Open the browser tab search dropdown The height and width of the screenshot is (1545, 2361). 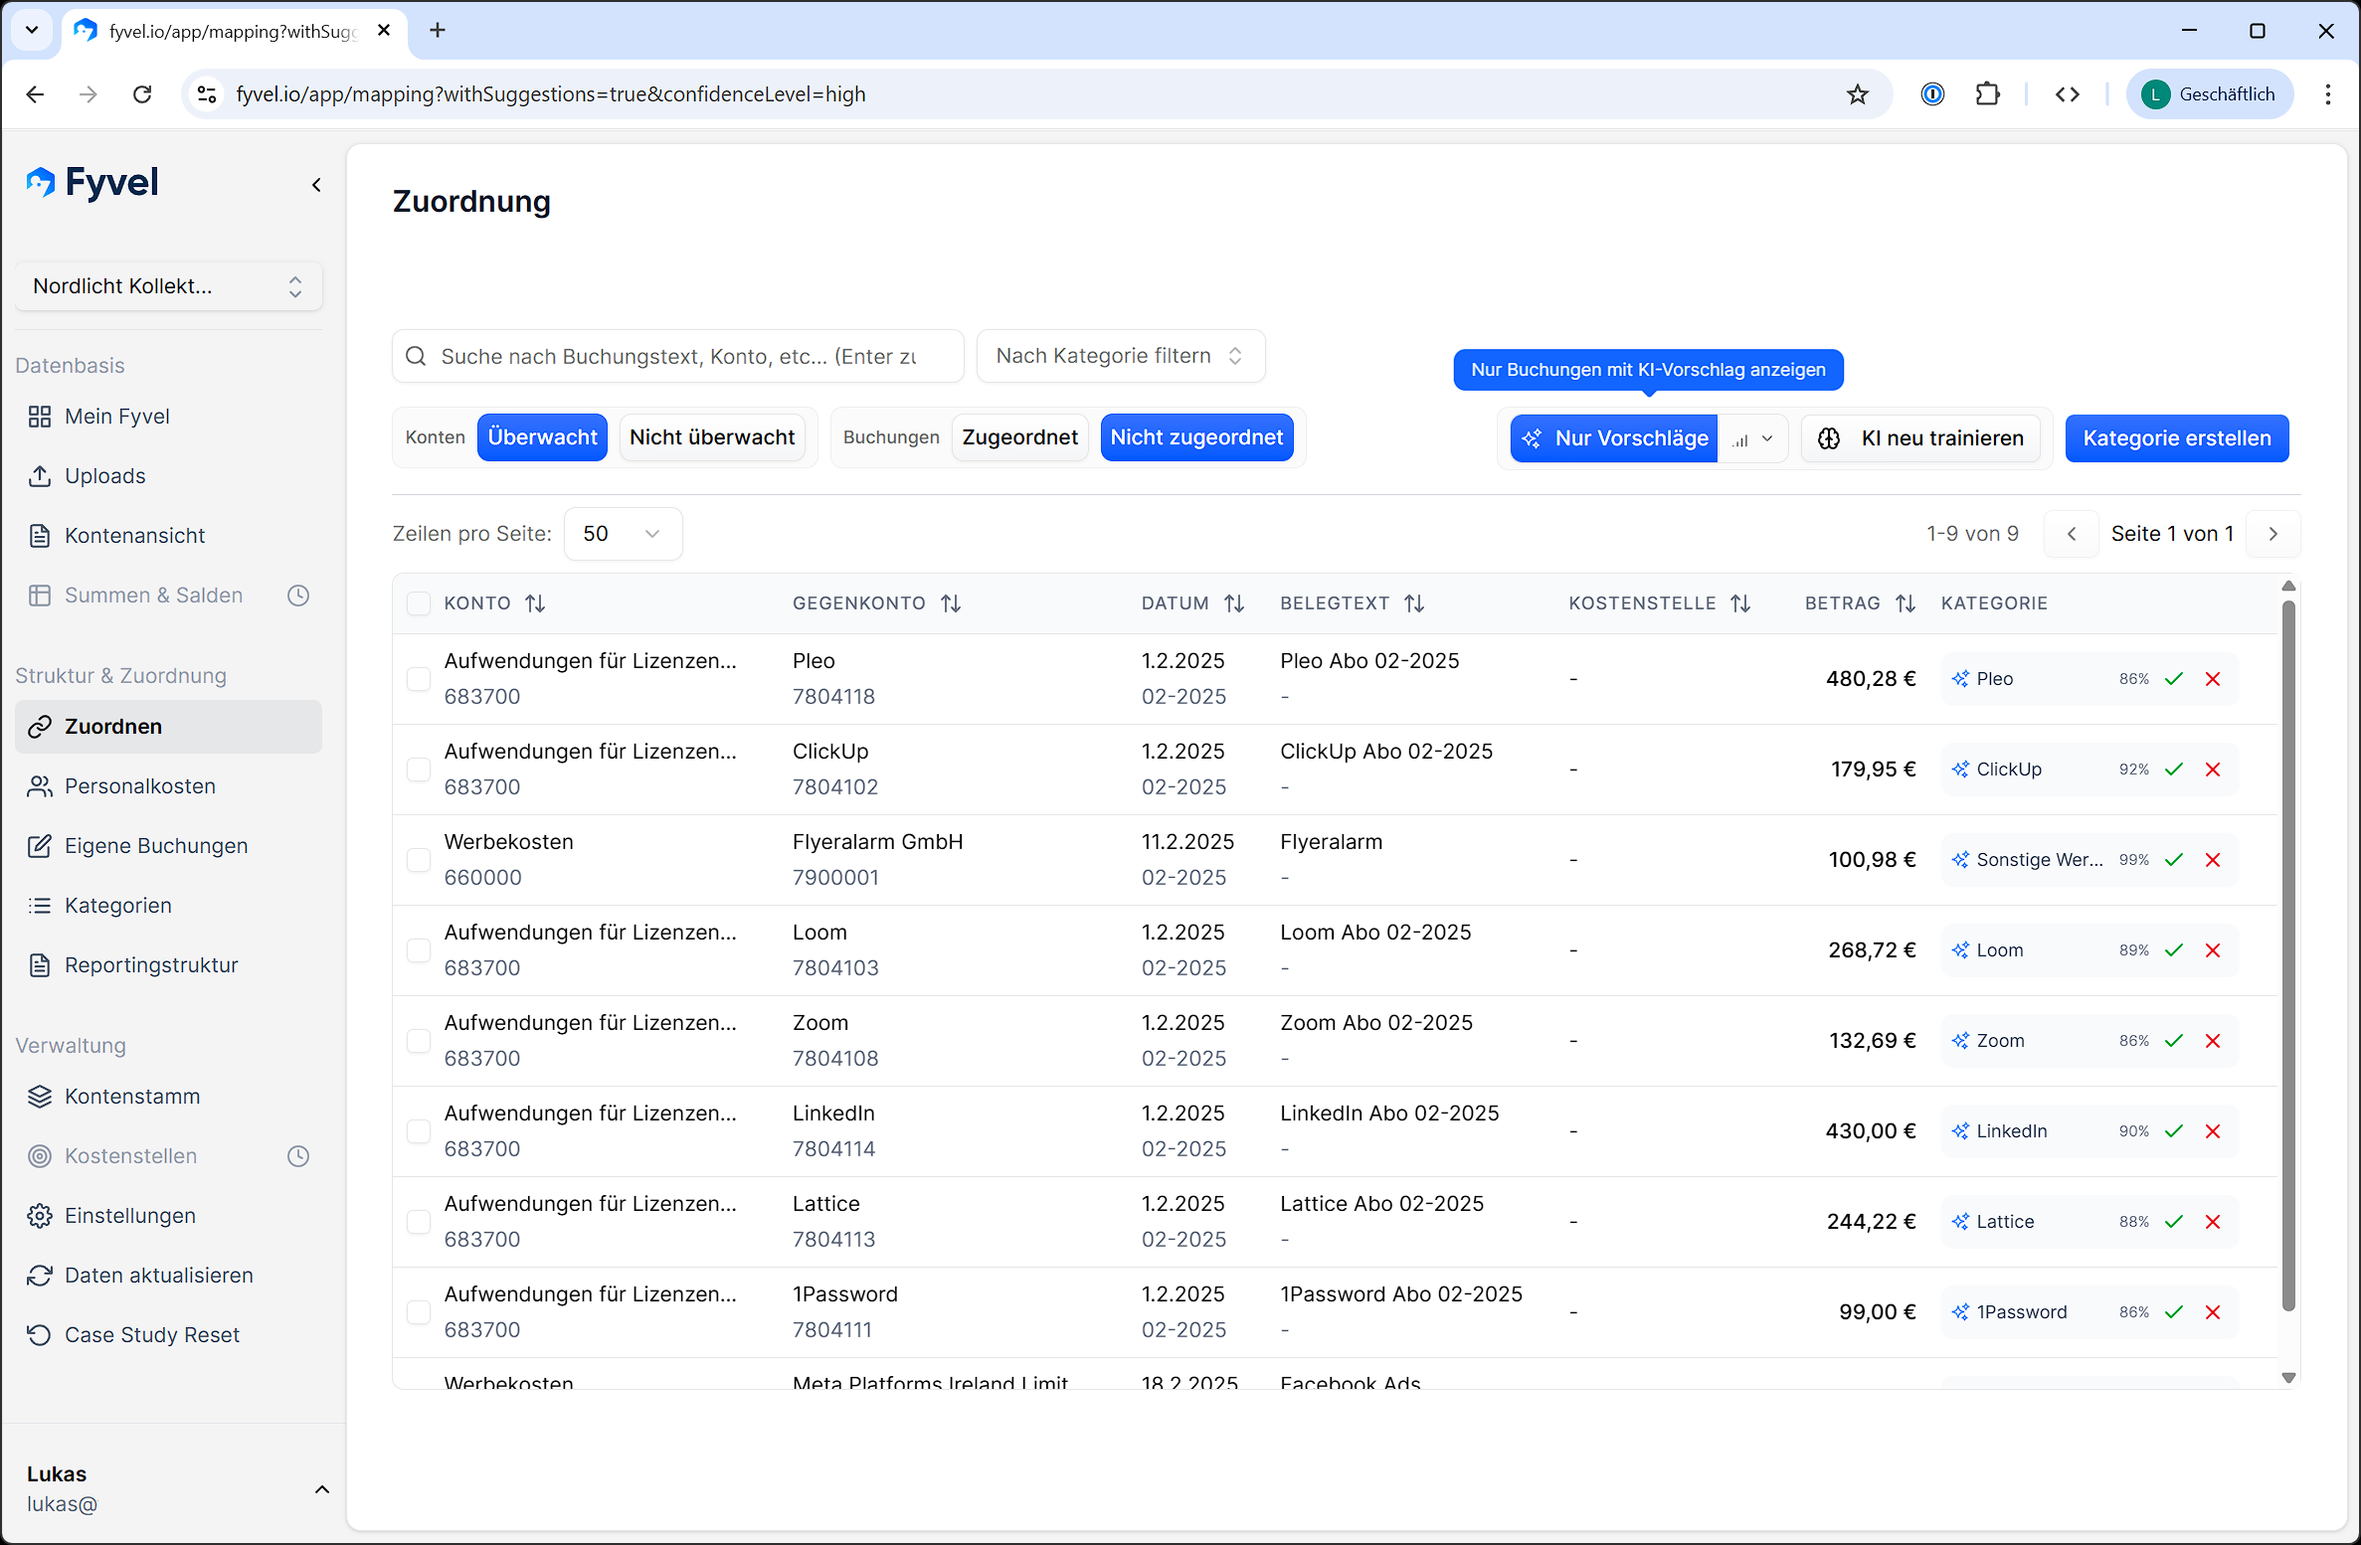click(x=32, y=31)
